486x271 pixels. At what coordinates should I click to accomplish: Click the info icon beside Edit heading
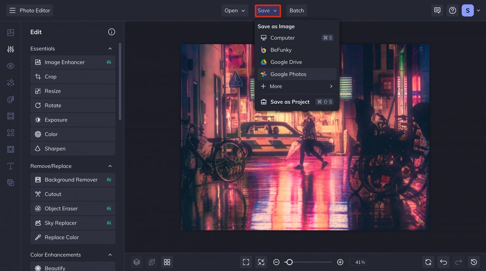click(111, 32)
